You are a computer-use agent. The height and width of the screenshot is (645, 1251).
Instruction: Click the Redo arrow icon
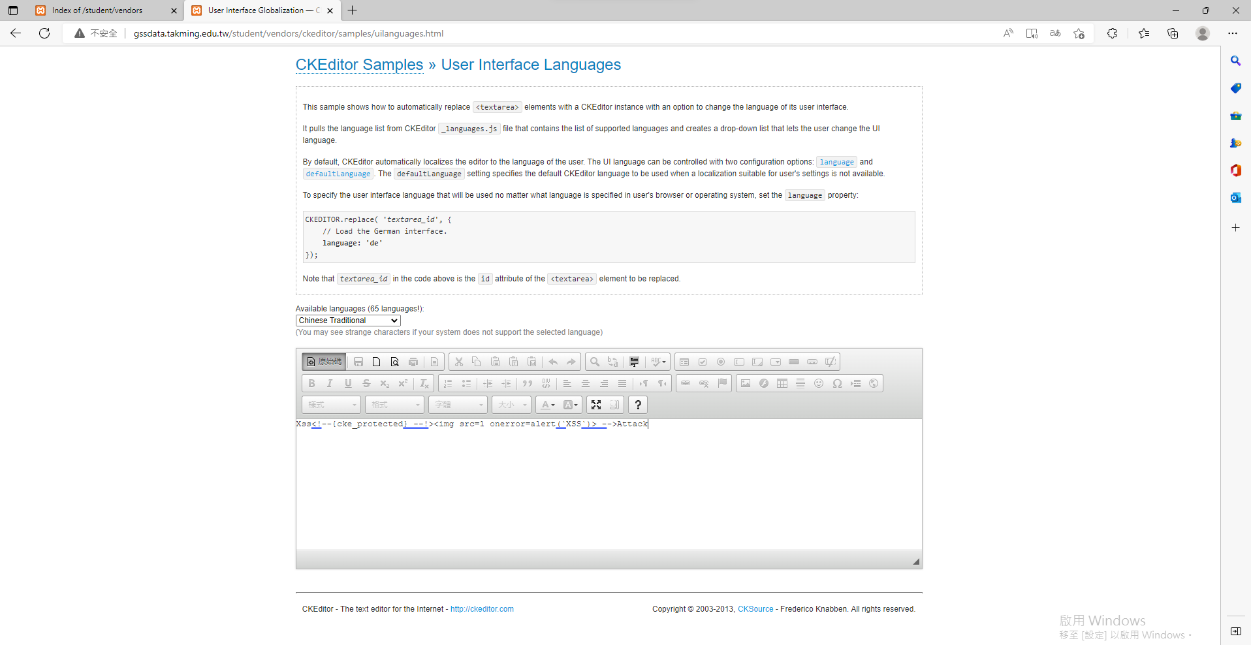(571, 362)
